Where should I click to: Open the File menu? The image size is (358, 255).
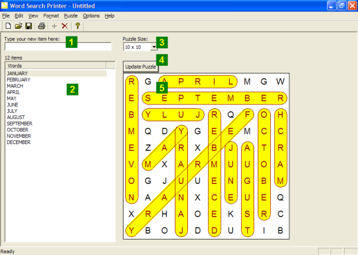click(6, 16)
